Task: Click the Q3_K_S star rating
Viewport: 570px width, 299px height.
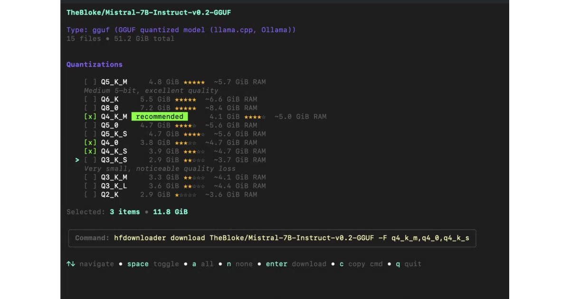Action: coord(194,160)
